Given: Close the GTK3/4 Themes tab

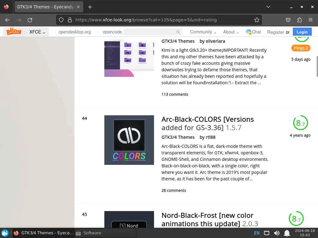Looking at the screenshot, I should pyautogui.click(x=78, y=7).
